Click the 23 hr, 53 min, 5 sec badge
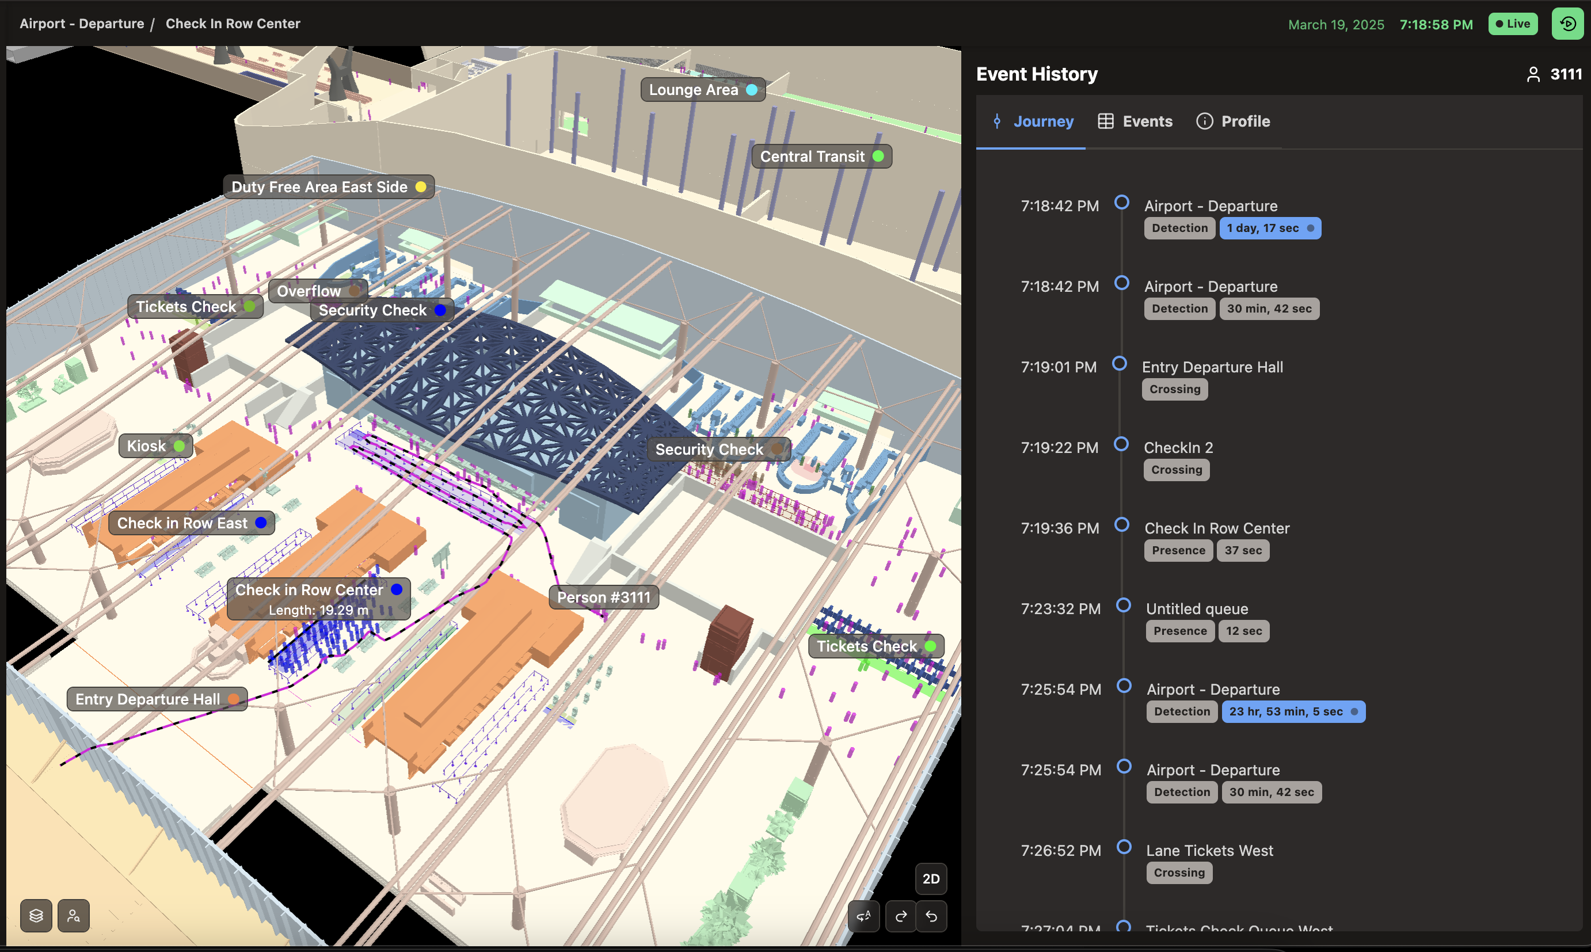 click(x=1293, y=711)
